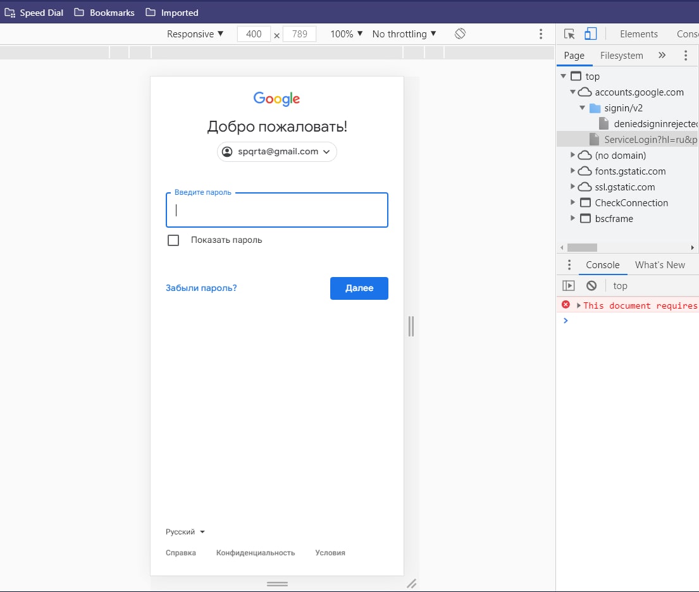Click the viewport bottom-edge resize handle
Screen dimensions: 699x592
click(x=277, y=584)
